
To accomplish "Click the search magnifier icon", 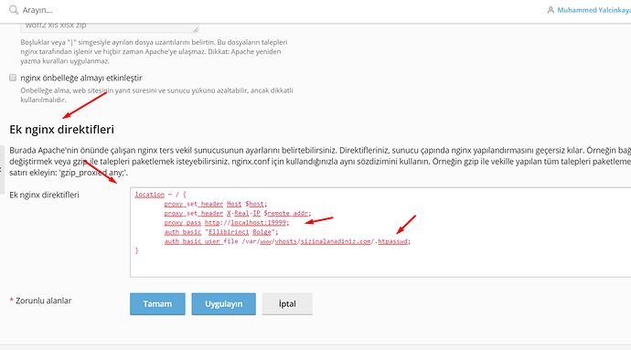I will point(14,10).
